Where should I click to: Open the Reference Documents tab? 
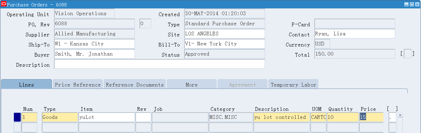point(135,85)
